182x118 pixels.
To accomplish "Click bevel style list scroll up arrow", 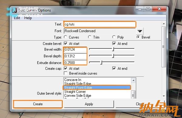I will pyautogui.click(x=133, y=80).
